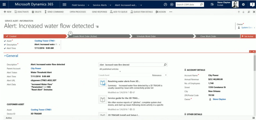This screenshot has width=256, height=120.
Task: Click Deactivate in the command bar
Action: 22,12
